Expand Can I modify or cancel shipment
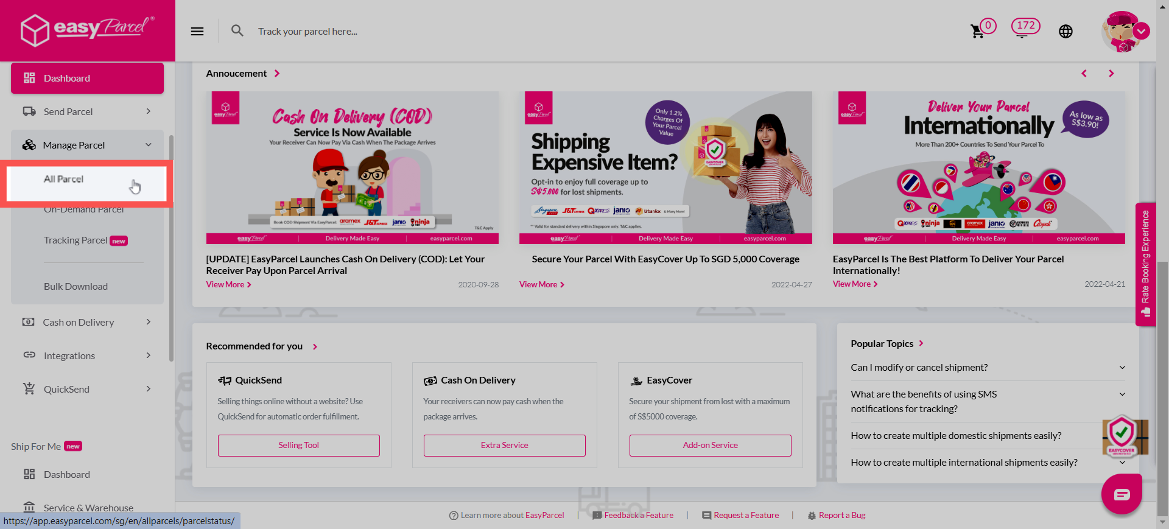The image size is (1169, 529). pyautogui.click(x=988, y=367)
